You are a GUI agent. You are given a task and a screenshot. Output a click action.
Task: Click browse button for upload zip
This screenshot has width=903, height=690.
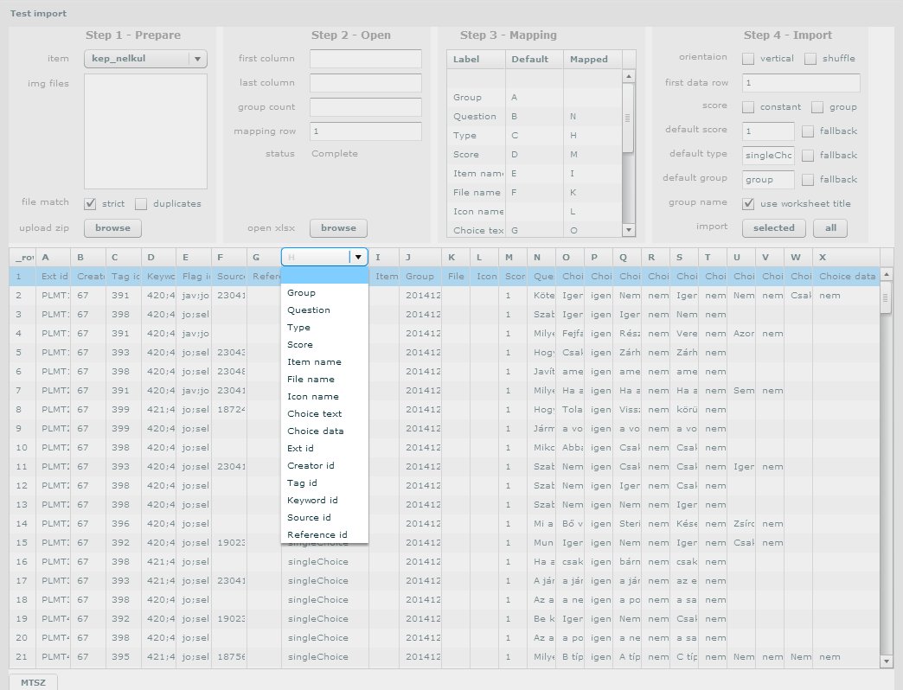[112, 228]
